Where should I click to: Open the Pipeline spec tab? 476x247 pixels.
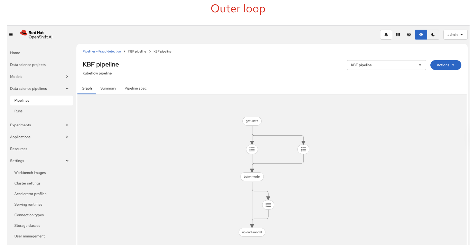[135, 88]
